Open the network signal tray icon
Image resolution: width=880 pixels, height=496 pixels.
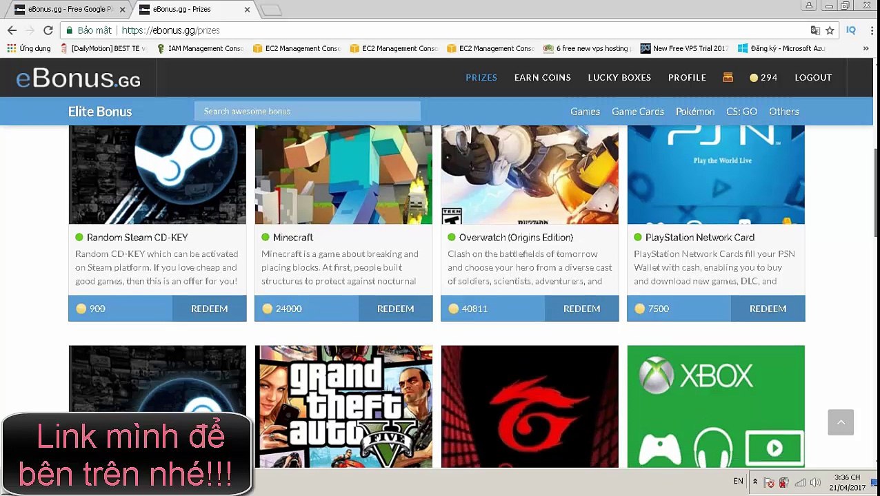[800, 482]
